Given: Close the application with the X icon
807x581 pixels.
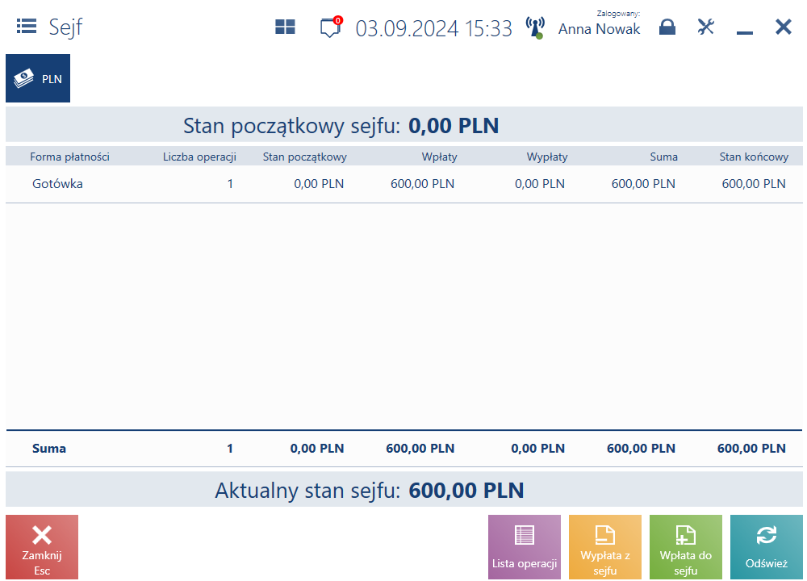Looking at the screenshot, I should pos(784,27).
